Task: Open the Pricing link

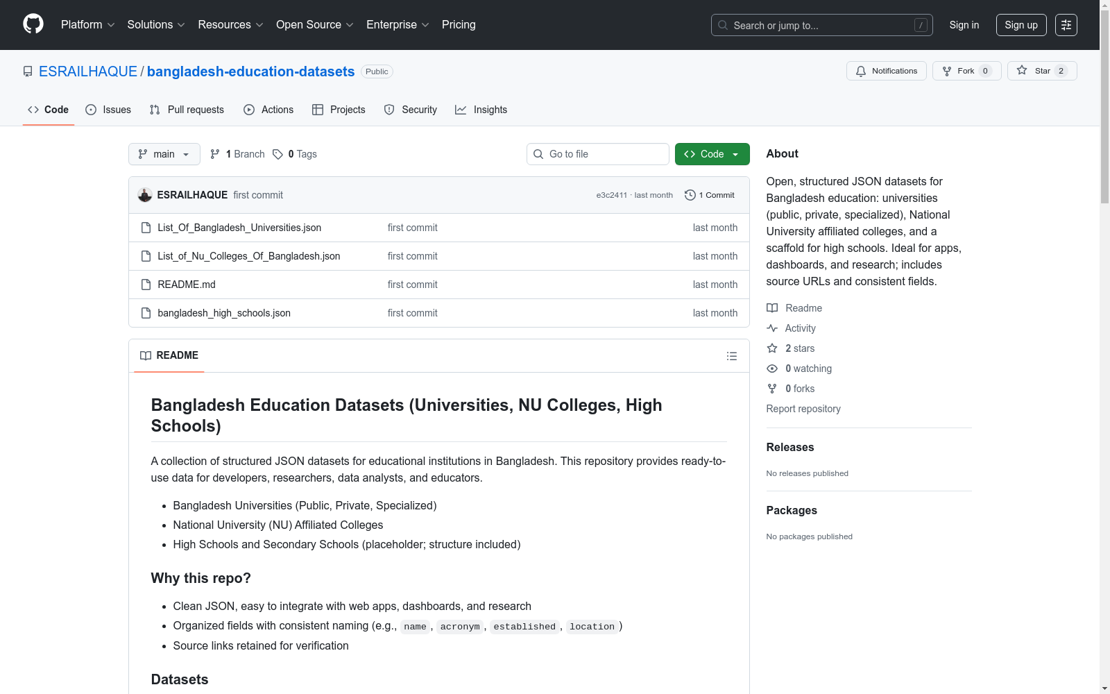Action: (459, 25)
